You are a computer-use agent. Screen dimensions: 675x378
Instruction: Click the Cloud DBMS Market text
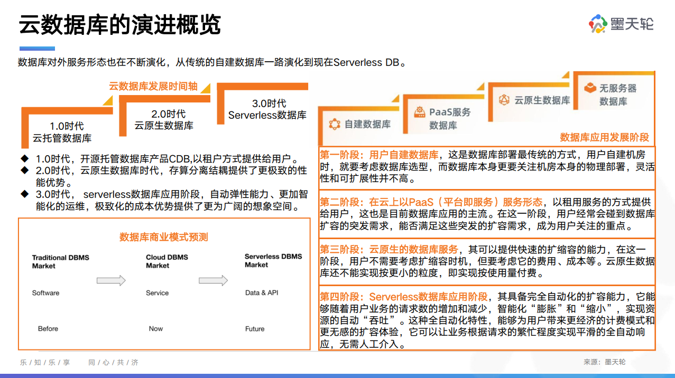[x=167, y=261]
